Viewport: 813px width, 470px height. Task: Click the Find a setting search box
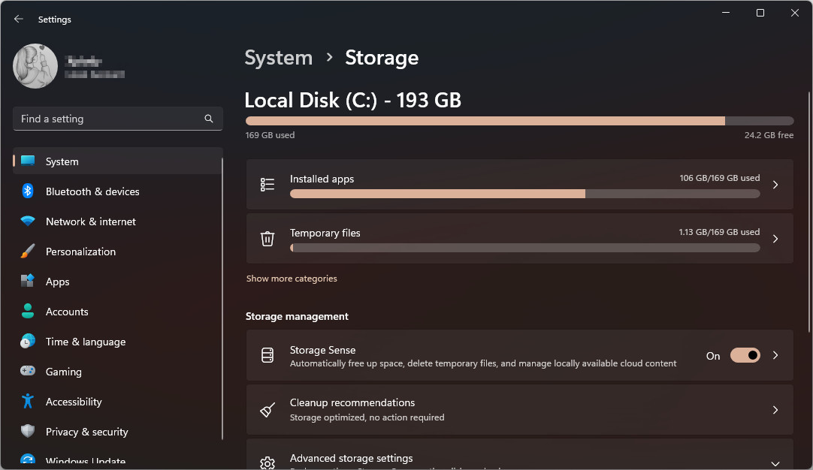[109, 119]
